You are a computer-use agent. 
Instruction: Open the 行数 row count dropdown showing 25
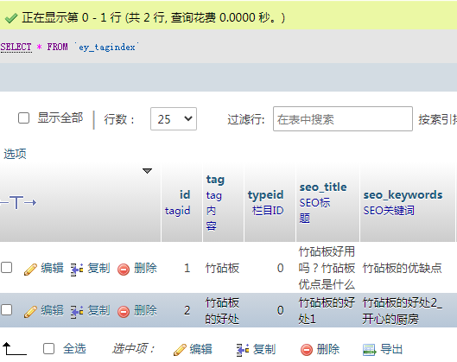click(x=174, y=119)
